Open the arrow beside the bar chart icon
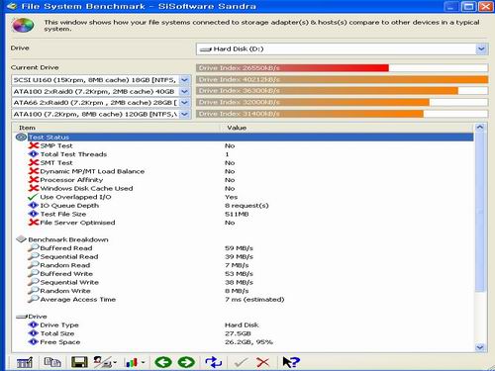This screenshot has height=371, width=495. coord(144,362)
